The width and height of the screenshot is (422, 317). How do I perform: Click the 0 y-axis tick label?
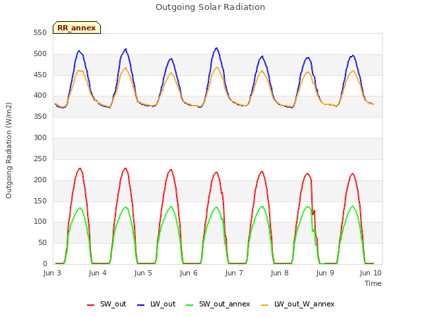pos(45,264)
